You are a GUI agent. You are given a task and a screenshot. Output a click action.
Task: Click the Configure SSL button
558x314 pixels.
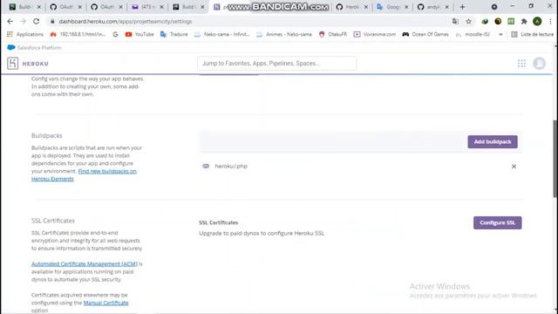click(x=498, y=223)
